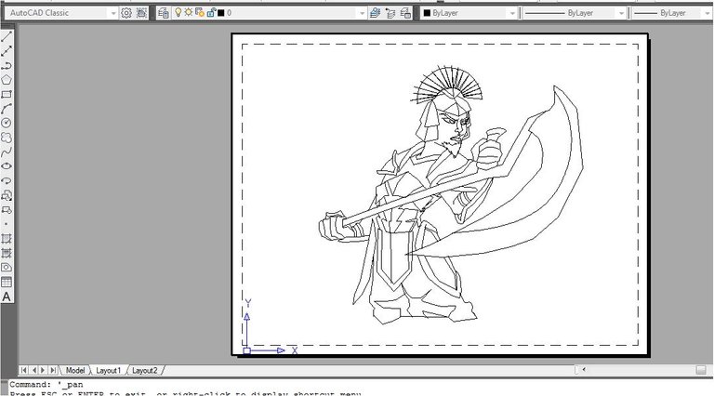714x396 pixels.
Task: Select the Multiline Text tool
Action: [7, 297]
